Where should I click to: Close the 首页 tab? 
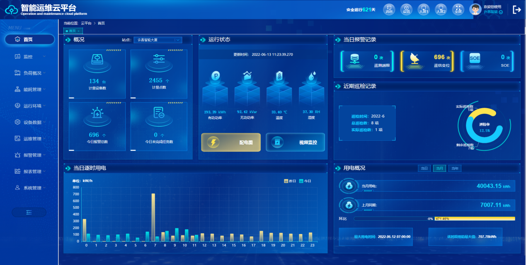(79, 31)
